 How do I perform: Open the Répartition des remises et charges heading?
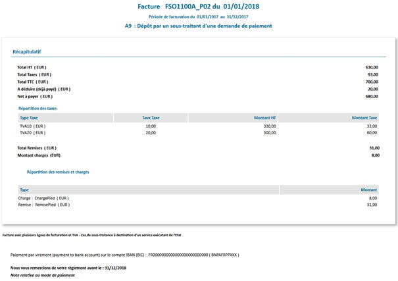pyautogui.click(x=58, y=172)
